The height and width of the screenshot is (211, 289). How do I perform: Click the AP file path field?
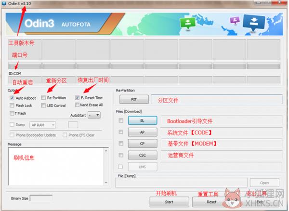click(222, 132)
